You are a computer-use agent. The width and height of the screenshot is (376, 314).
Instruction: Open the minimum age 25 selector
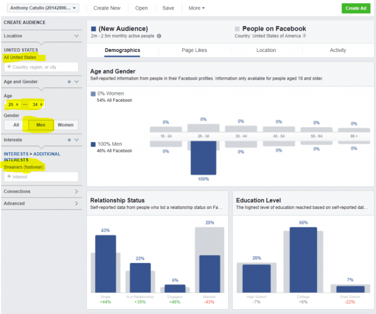(x=13, y=104)
